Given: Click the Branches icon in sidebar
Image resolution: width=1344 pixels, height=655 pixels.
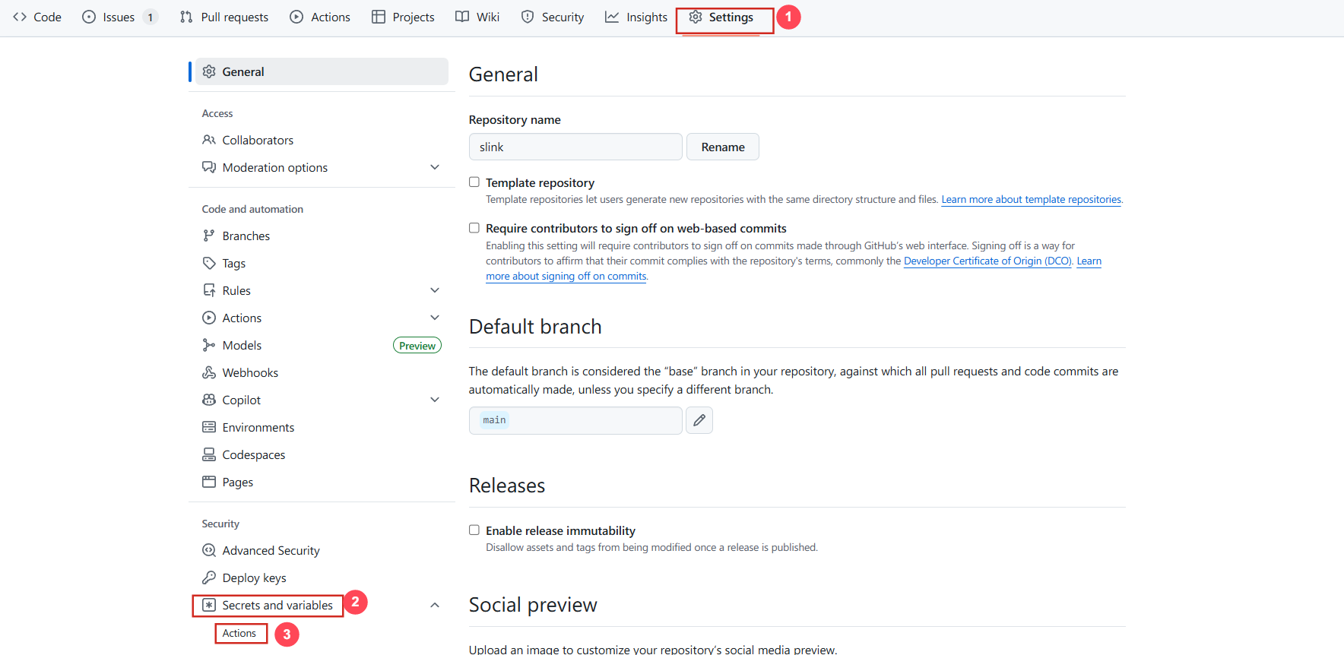Looking at the screenshot, I should pos(209,236).
